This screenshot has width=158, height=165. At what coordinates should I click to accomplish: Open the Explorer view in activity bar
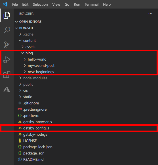click(x=7, y=15)
